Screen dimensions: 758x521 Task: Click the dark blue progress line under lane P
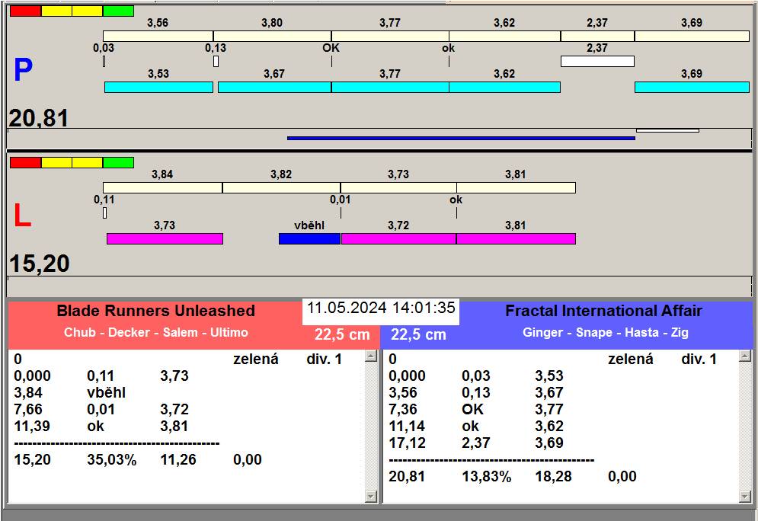(x=461, y=138)
